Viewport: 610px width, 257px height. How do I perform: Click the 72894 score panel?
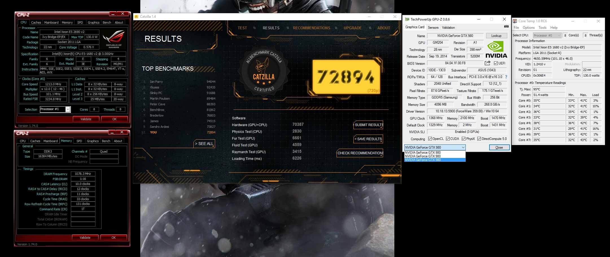(346, 77)
